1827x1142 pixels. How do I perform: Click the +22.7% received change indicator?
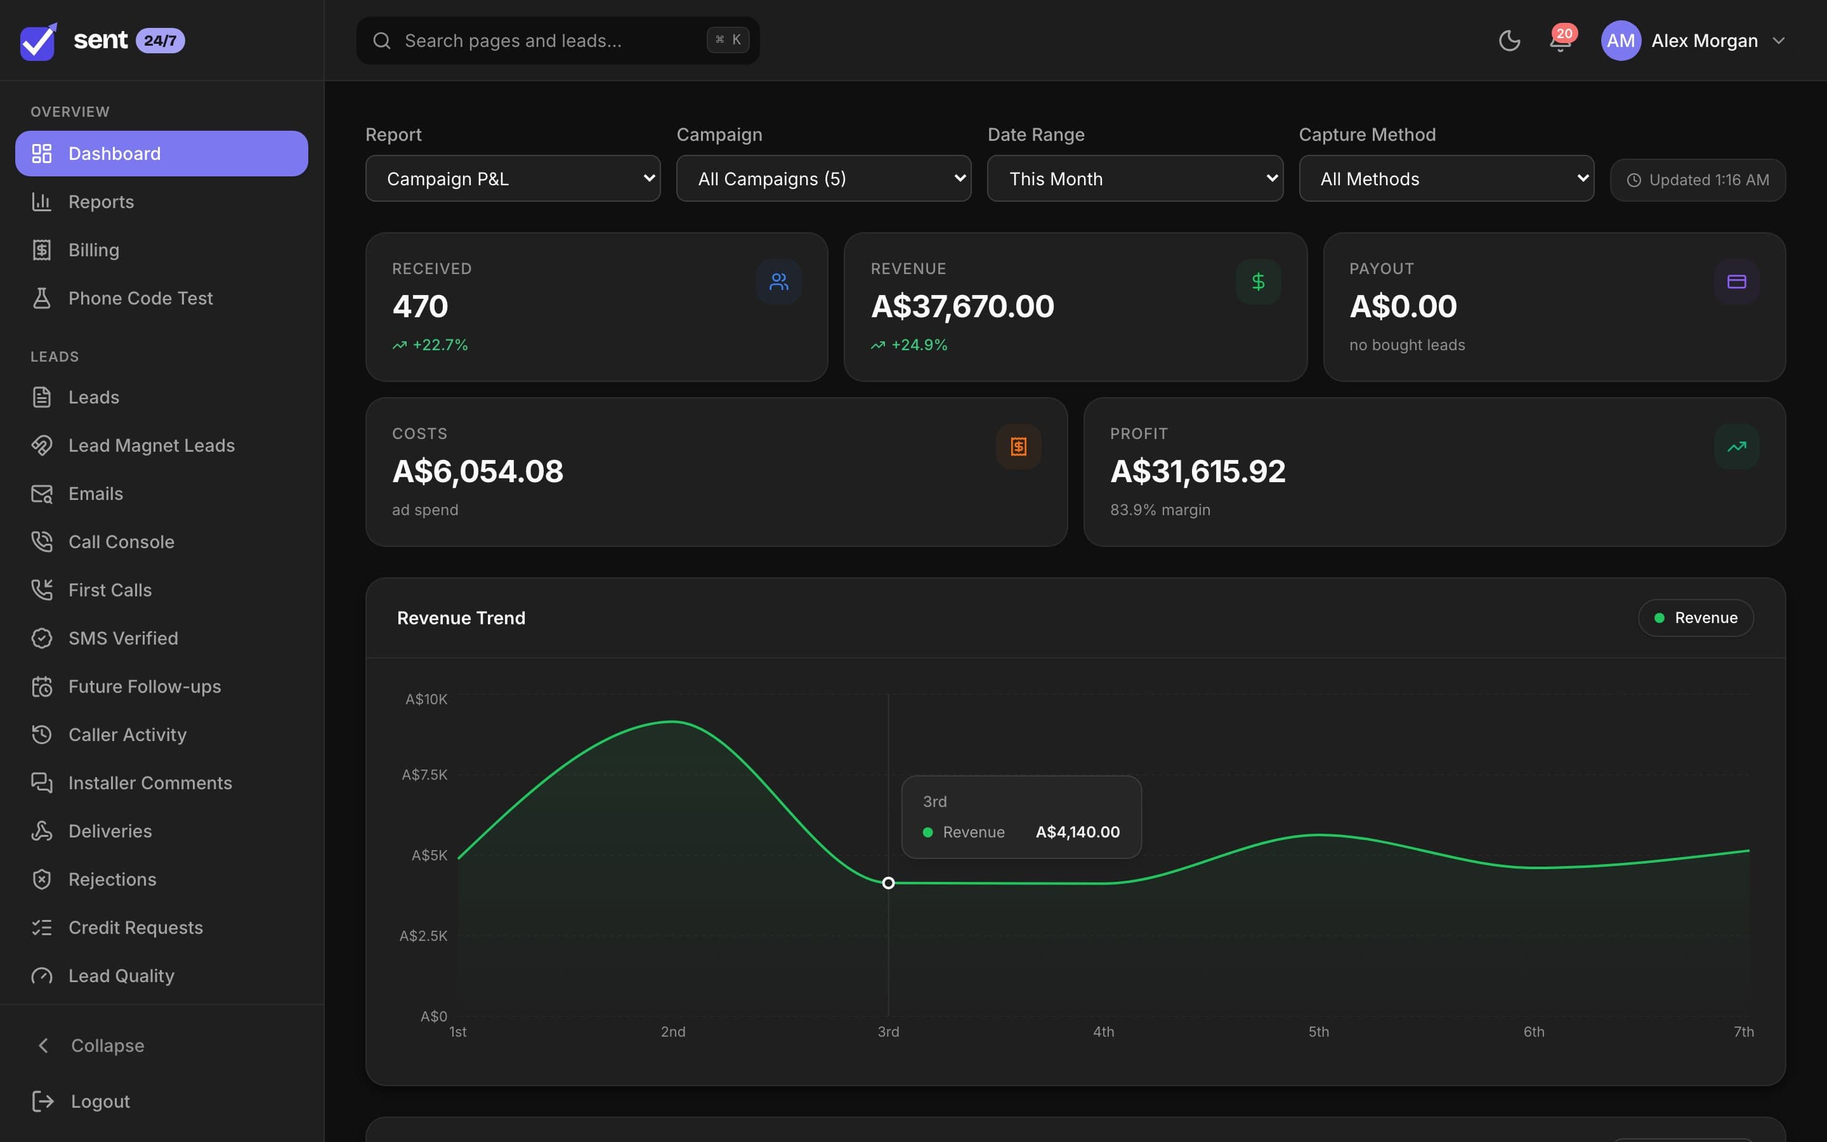pyautogui.click(x=430, y=345)
